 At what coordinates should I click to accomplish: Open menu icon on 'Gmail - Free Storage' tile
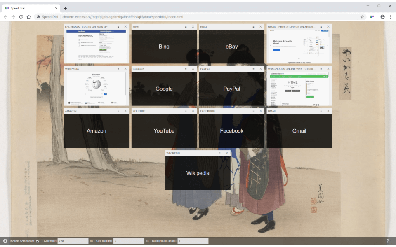[321, 26]
